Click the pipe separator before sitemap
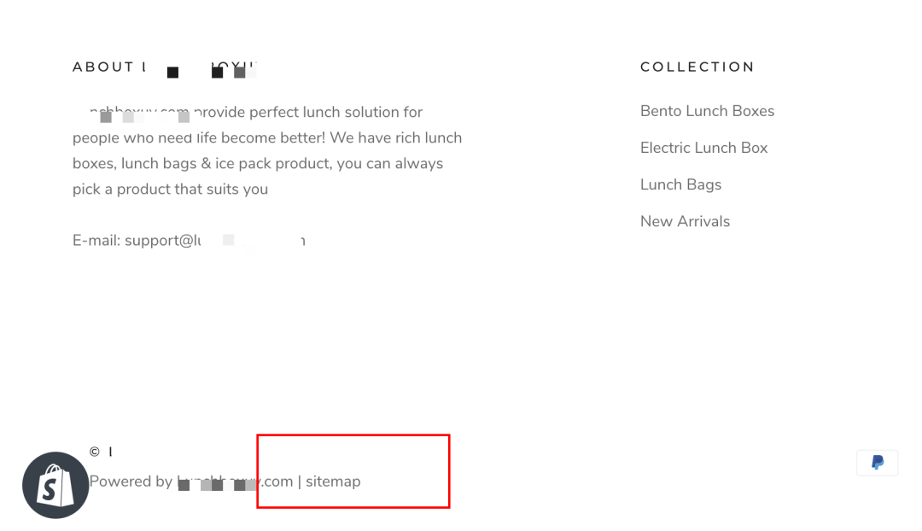This screenshot has width=922, height=531. click(x=300, y=481)
